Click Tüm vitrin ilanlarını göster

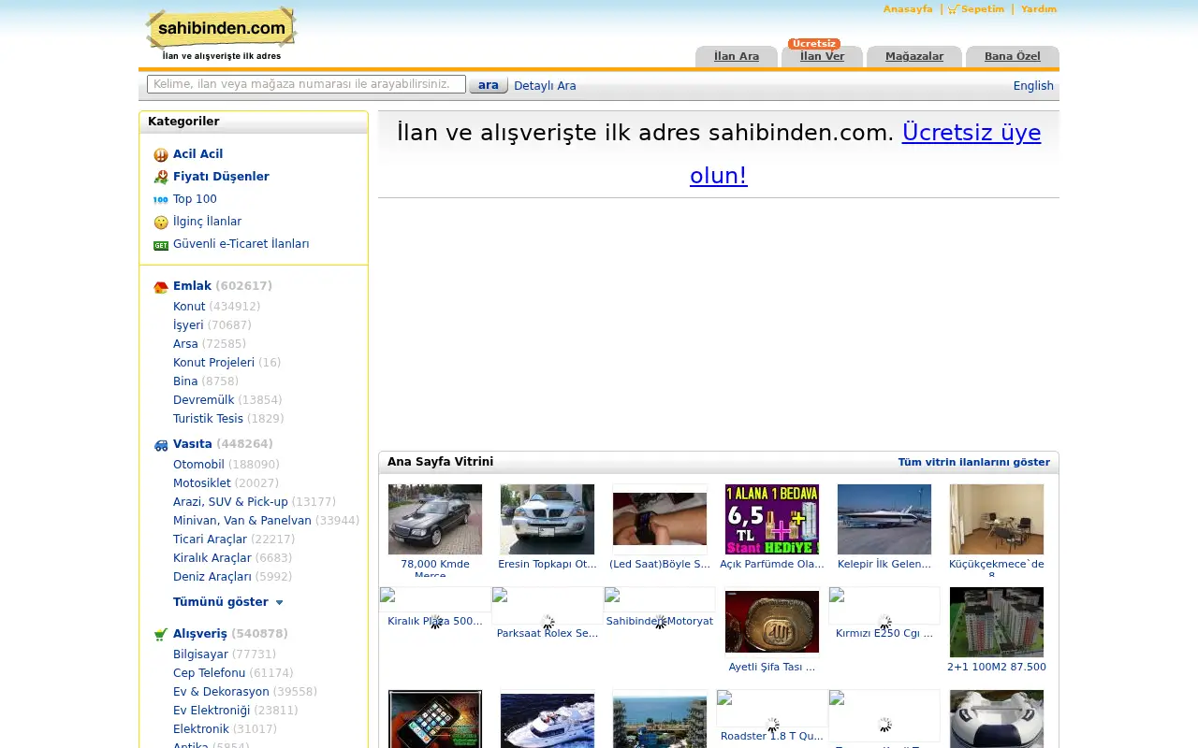click(x=974, y=463)
